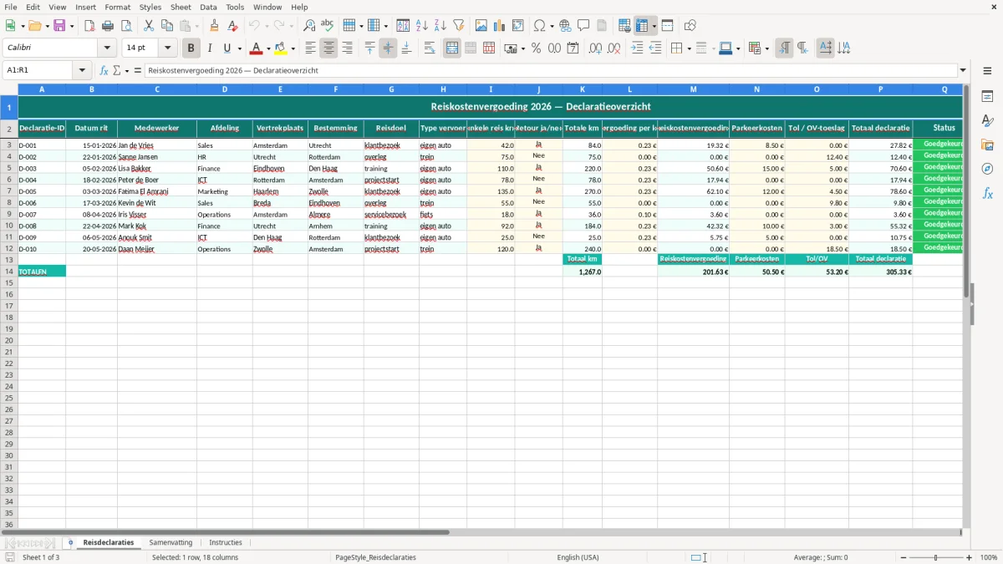This screenshot has width=1003, height=564.
Task: Insert chart icon
Action: pyautogui.click(x=500, y=26)
